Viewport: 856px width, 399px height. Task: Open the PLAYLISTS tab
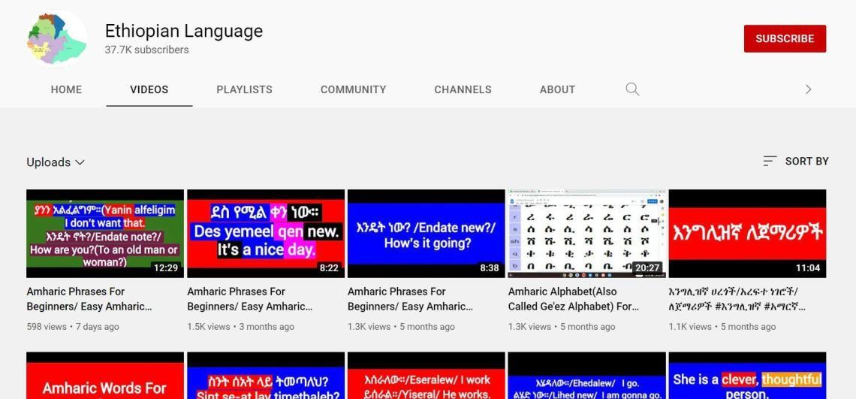pos(244,89)
